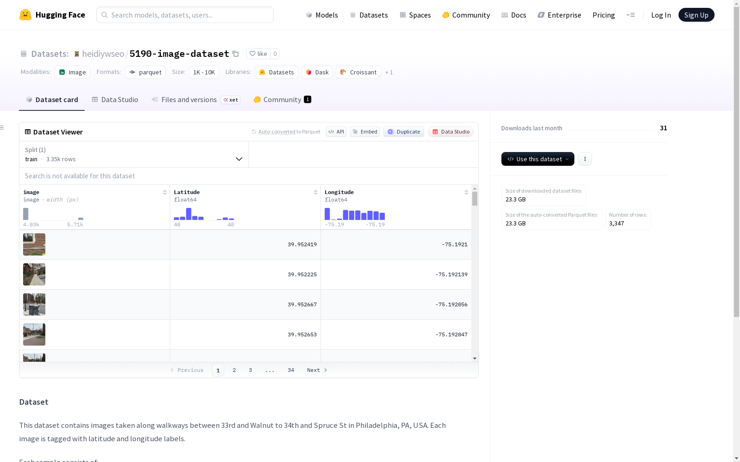Click the Datasets stack icon beside the title
Screen dimensions: 740x462
[24, 54]
